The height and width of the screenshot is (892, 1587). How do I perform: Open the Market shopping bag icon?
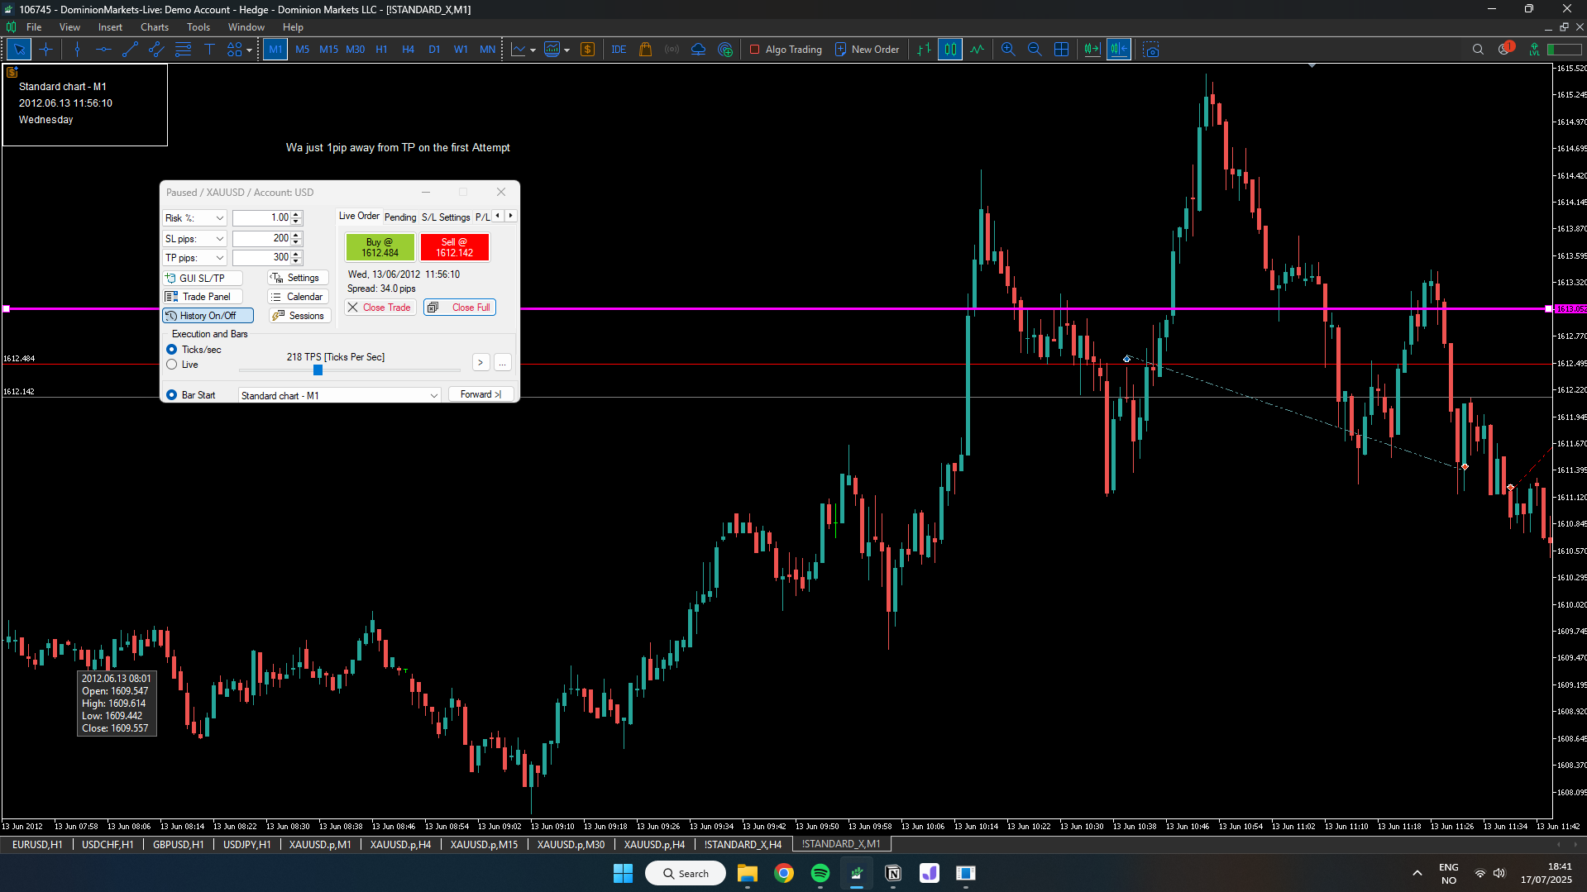645,50
